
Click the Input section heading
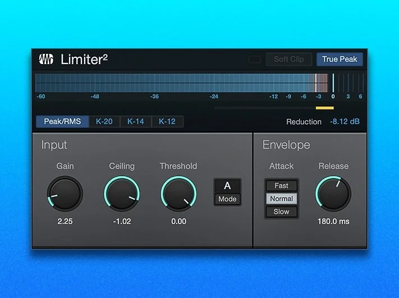[54, 145]
